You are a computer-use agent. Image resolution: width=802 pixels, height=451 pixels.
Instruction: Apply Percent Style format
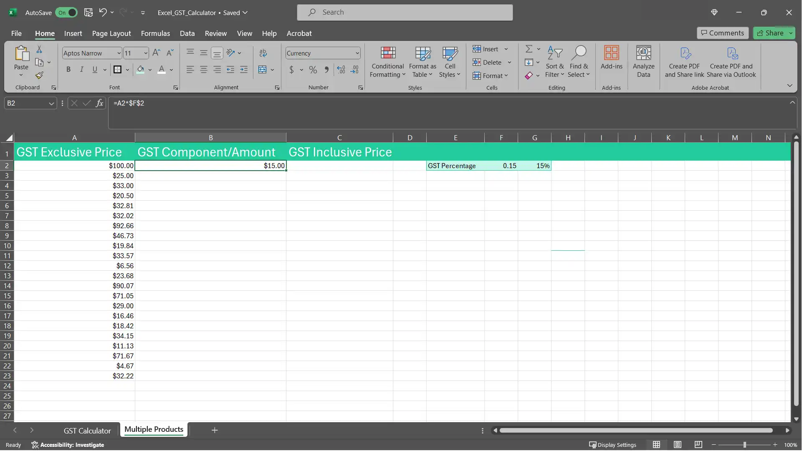pyautogui.click(x=313, y=70)
